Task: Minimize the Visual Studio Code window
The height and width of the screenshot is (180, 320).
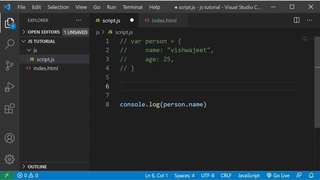Action: 273,7
